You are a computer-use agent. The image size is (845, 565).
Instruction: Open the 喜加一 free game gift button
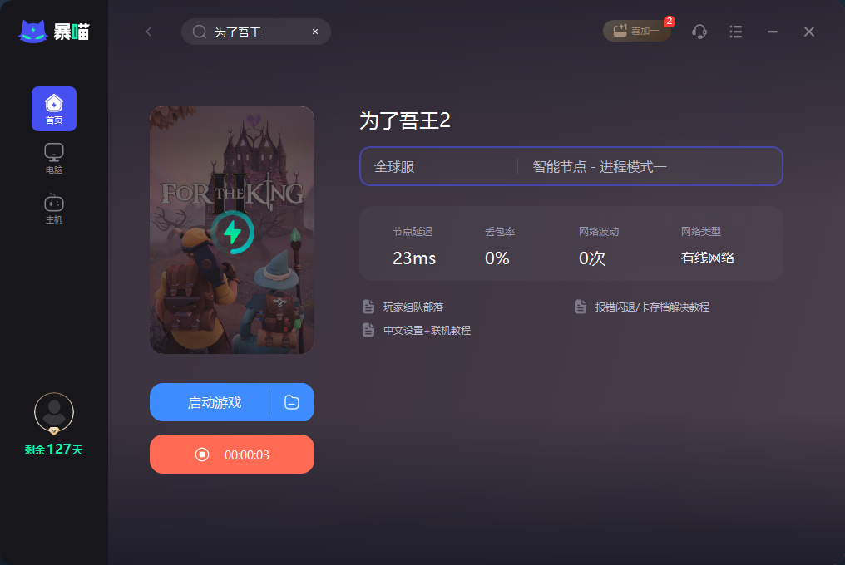click(x=636, y=31)
